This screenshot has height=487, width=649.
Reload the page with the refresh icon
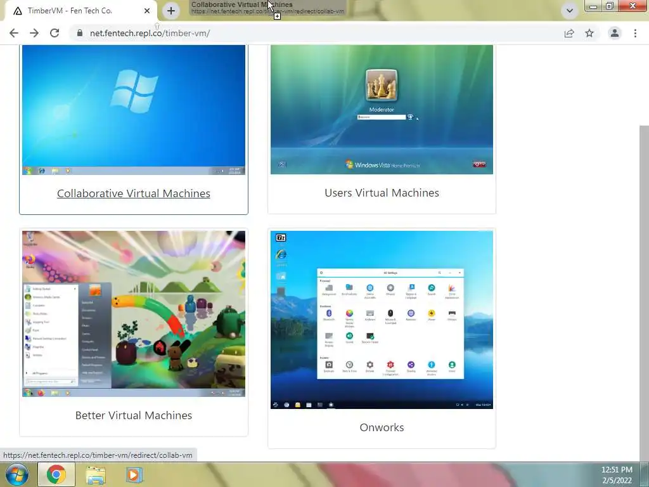(x=55, y=33)
